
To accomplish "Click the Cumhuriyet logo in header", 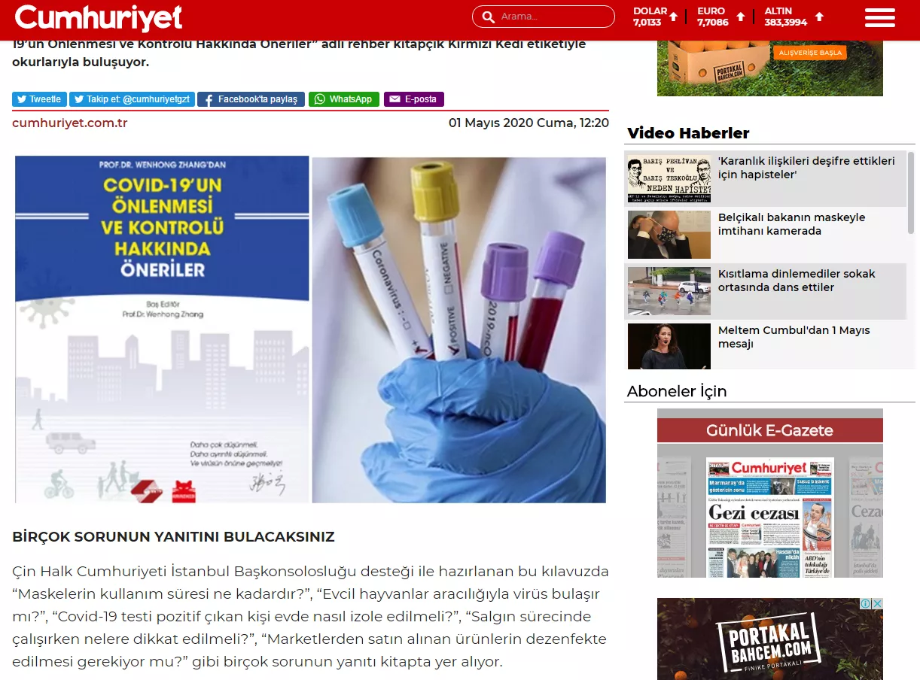I will [98, 17].
